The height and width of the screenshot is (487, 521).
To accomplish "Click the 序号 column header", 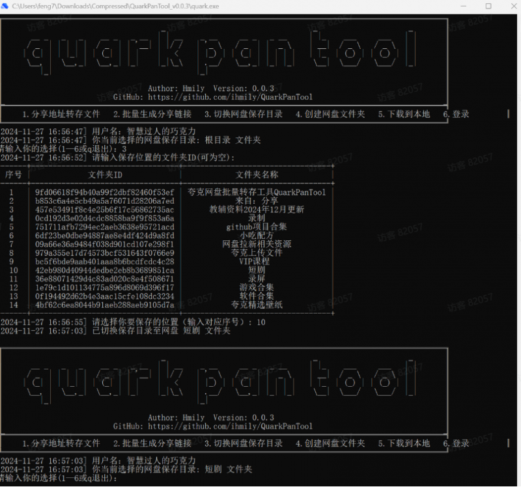I will (x=14, y=174).
